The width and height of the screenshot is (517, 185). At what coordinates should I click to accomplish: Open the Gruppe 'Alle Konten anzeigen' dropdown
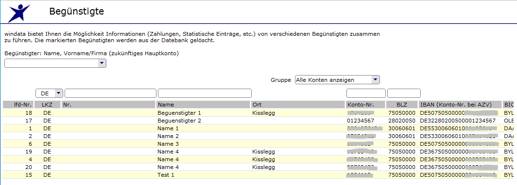(x=337, y=80)
